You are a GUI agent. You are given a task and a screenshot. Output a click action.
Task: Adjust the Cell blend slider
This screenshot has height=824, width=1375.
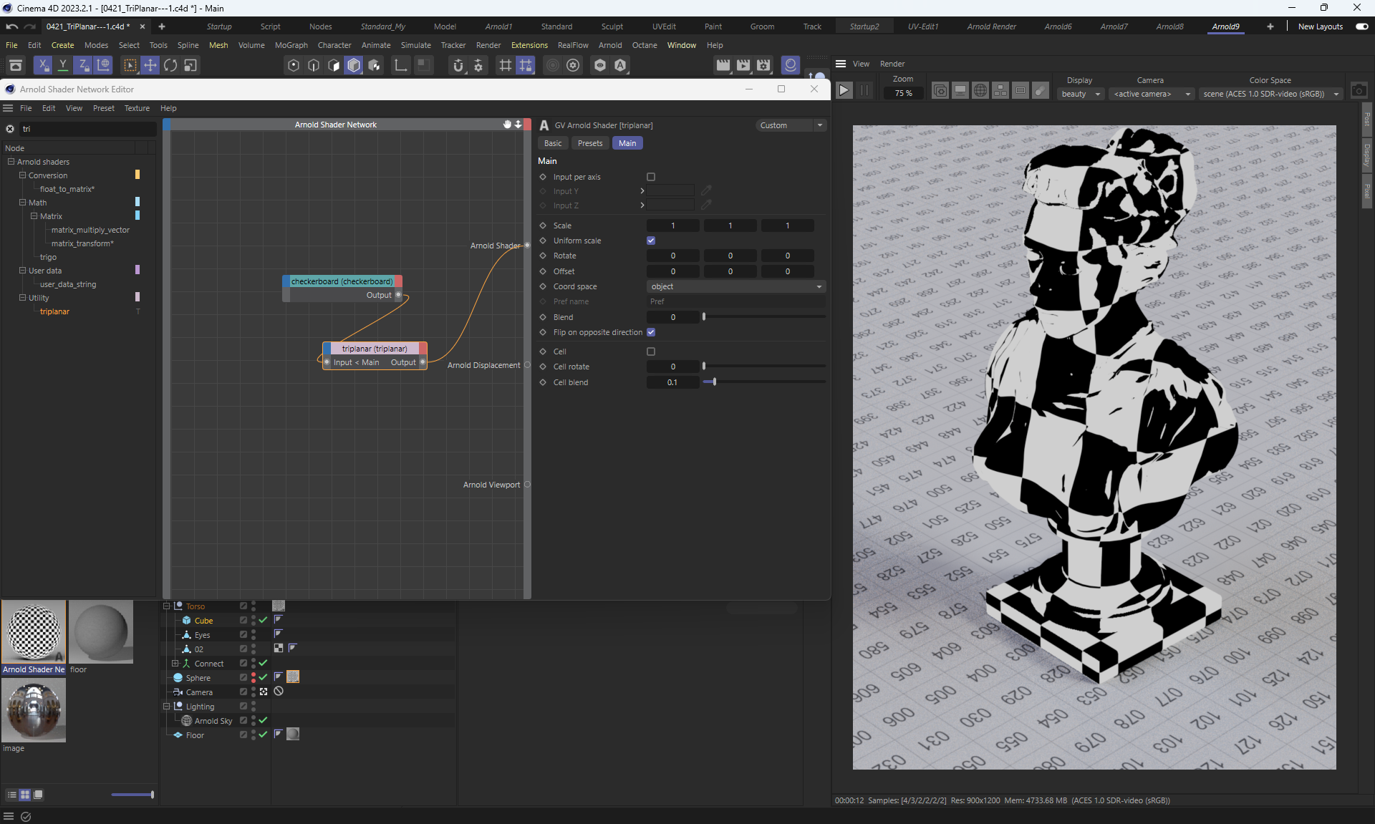(x=714, y=382)
